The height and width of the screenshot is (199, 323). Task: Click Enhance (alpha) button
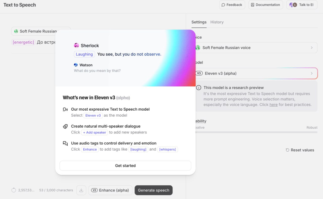click(x=110, y=190)
